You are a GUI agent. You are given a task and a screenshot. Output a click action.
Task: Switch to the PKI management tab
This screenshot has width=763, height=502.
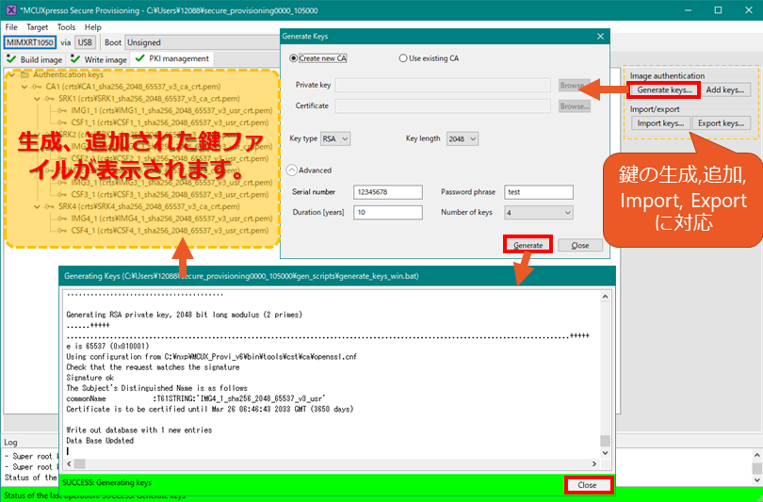tap(172, 59)
